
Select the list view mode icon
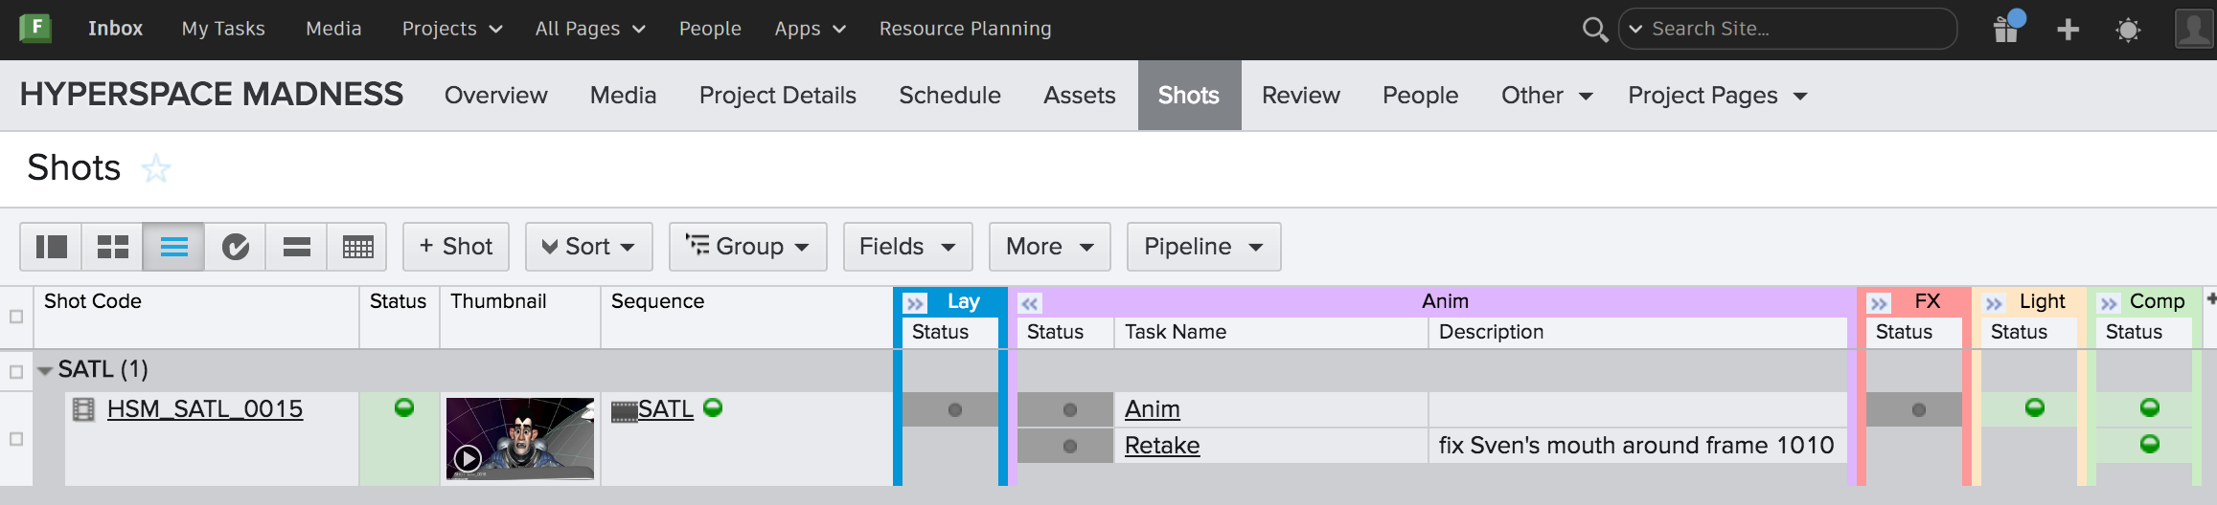click(x=173, y=247)
